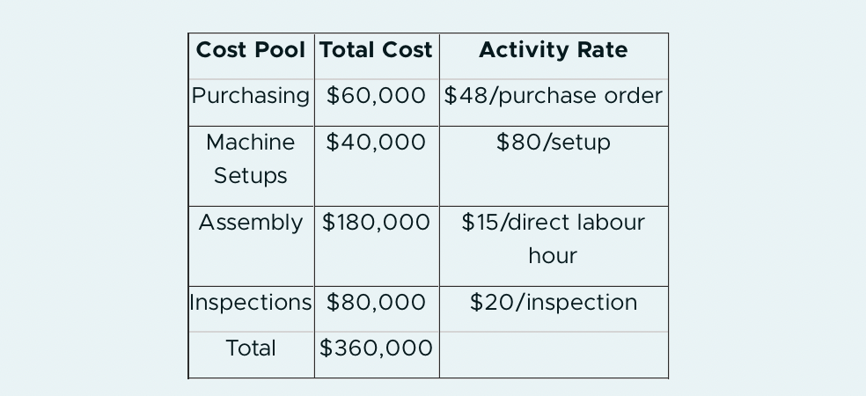Click the $15/direct labour hour cell
The width and height of the screenshot is (866, 396).
pos(554,246)
